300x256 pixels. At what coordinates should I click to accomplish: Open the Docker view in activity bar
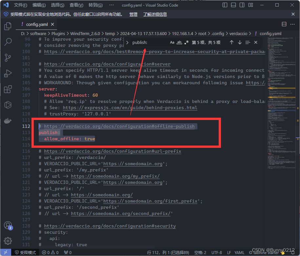click(x=8, y=121)
